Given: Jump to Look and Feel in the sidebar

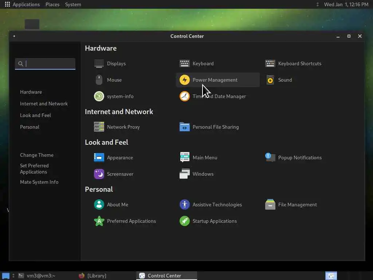Looking at the screenshot, I should pos(35,115).
